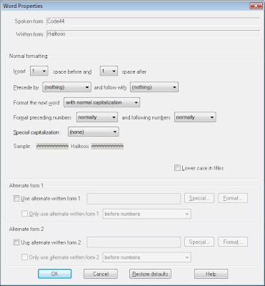Click Special button for alternate form 2
The height and width of the screenshot is (286, 265).
coord(199,242)
